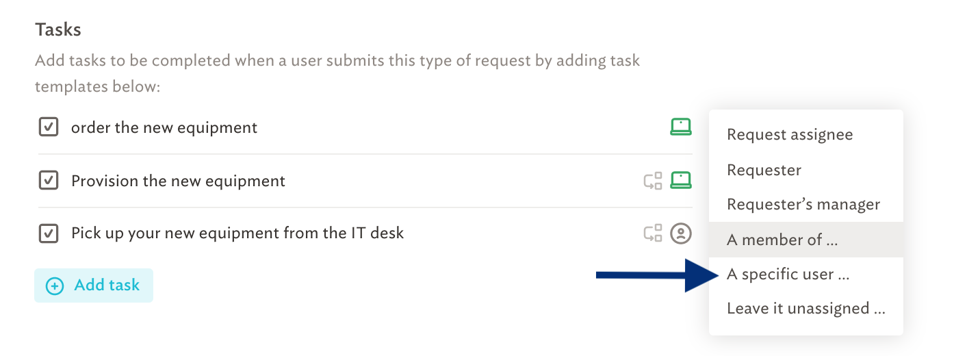Screen dimensions: 954x356
Task: Click the Add task button
Action: click(94, 285)
